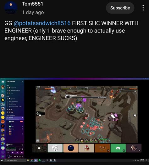
Task: Show hidden icons via system tray chevron
Action: click(133, 160)
